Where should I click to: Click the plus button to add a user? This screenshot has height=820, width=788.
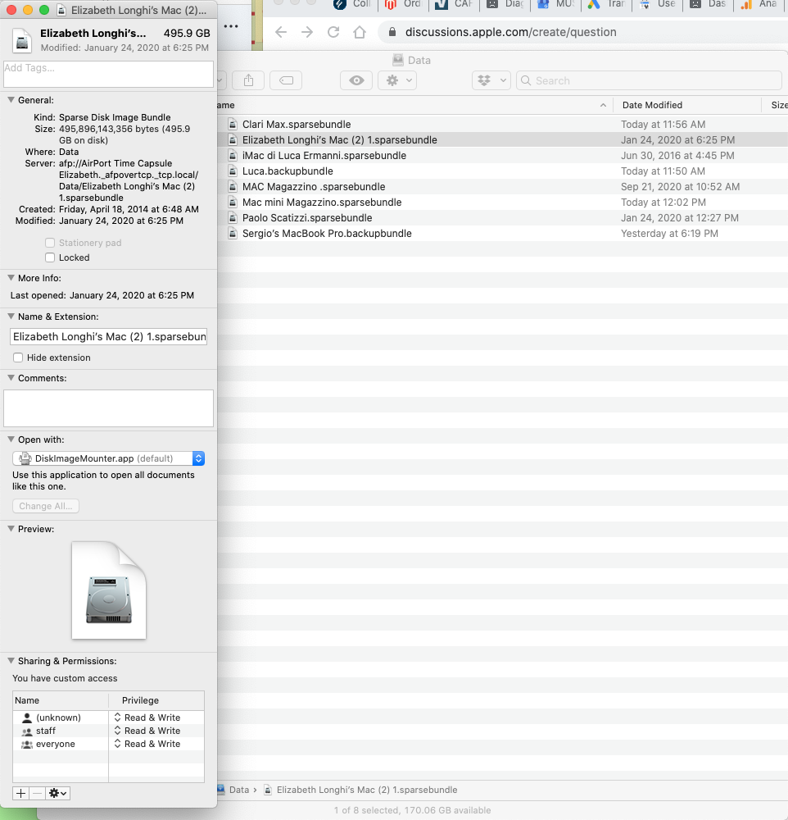pos(21,793)
